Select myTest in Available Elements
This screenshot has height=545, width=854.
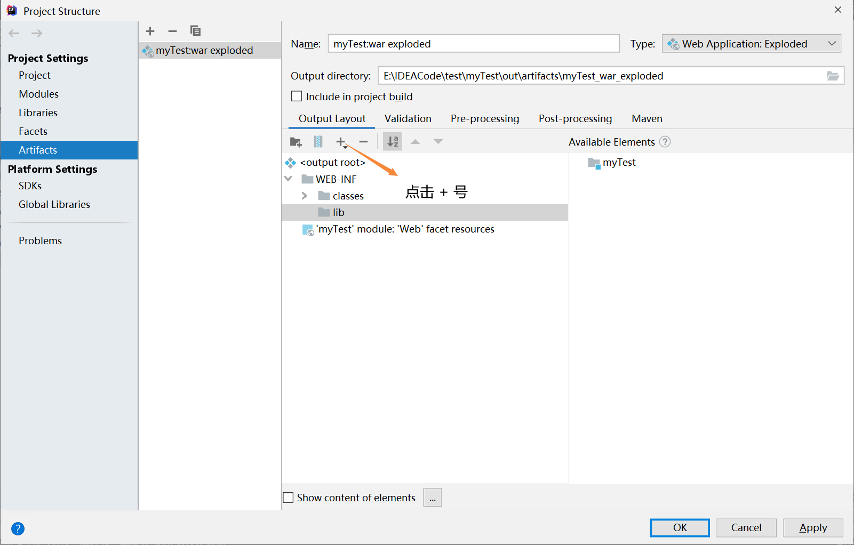click(x=619, y=162)
